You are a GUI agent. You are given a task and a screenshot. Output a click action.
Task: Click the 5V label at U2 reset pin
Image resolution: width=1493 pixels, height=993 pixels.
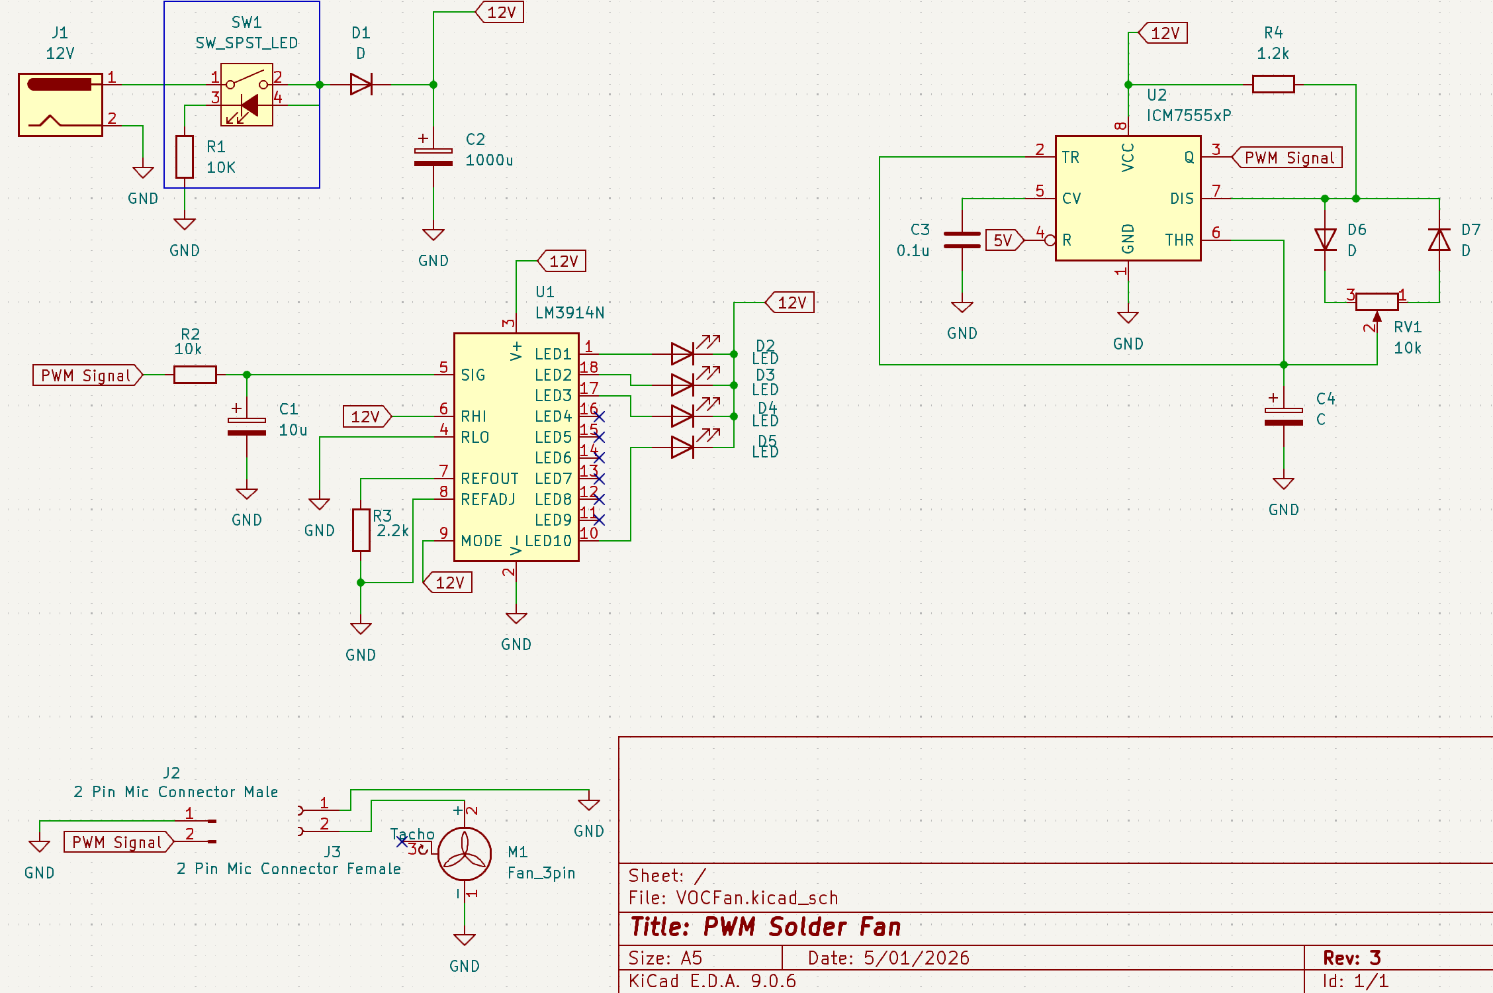tap(1005, 240)
